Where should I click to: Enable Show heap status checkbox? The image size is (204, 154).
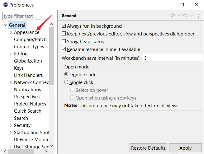64,42
